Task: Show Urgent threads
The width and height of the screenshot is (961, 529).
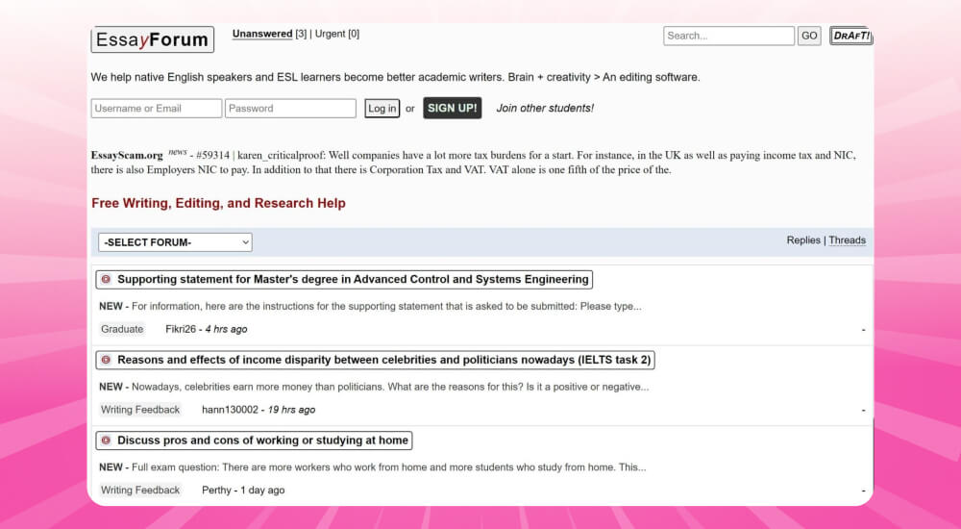Action: pyautogui.click(x=330, y=34)
